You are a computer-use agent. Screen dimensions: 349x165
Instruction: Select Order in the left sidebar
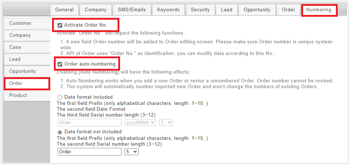(27, 83)
